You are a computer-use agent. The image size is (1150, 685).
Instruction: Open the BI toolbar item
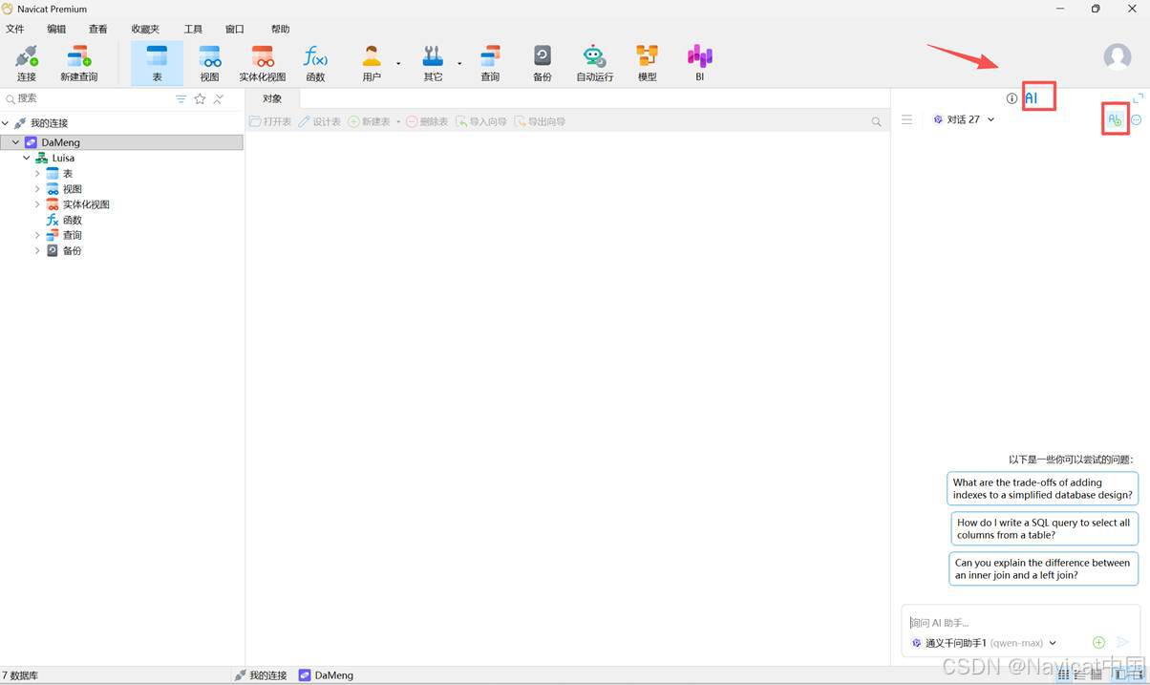[700, 63]
